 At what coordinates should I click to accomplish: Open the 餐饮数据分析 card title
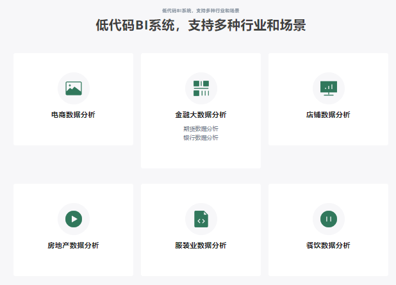(x=328, y=245)
